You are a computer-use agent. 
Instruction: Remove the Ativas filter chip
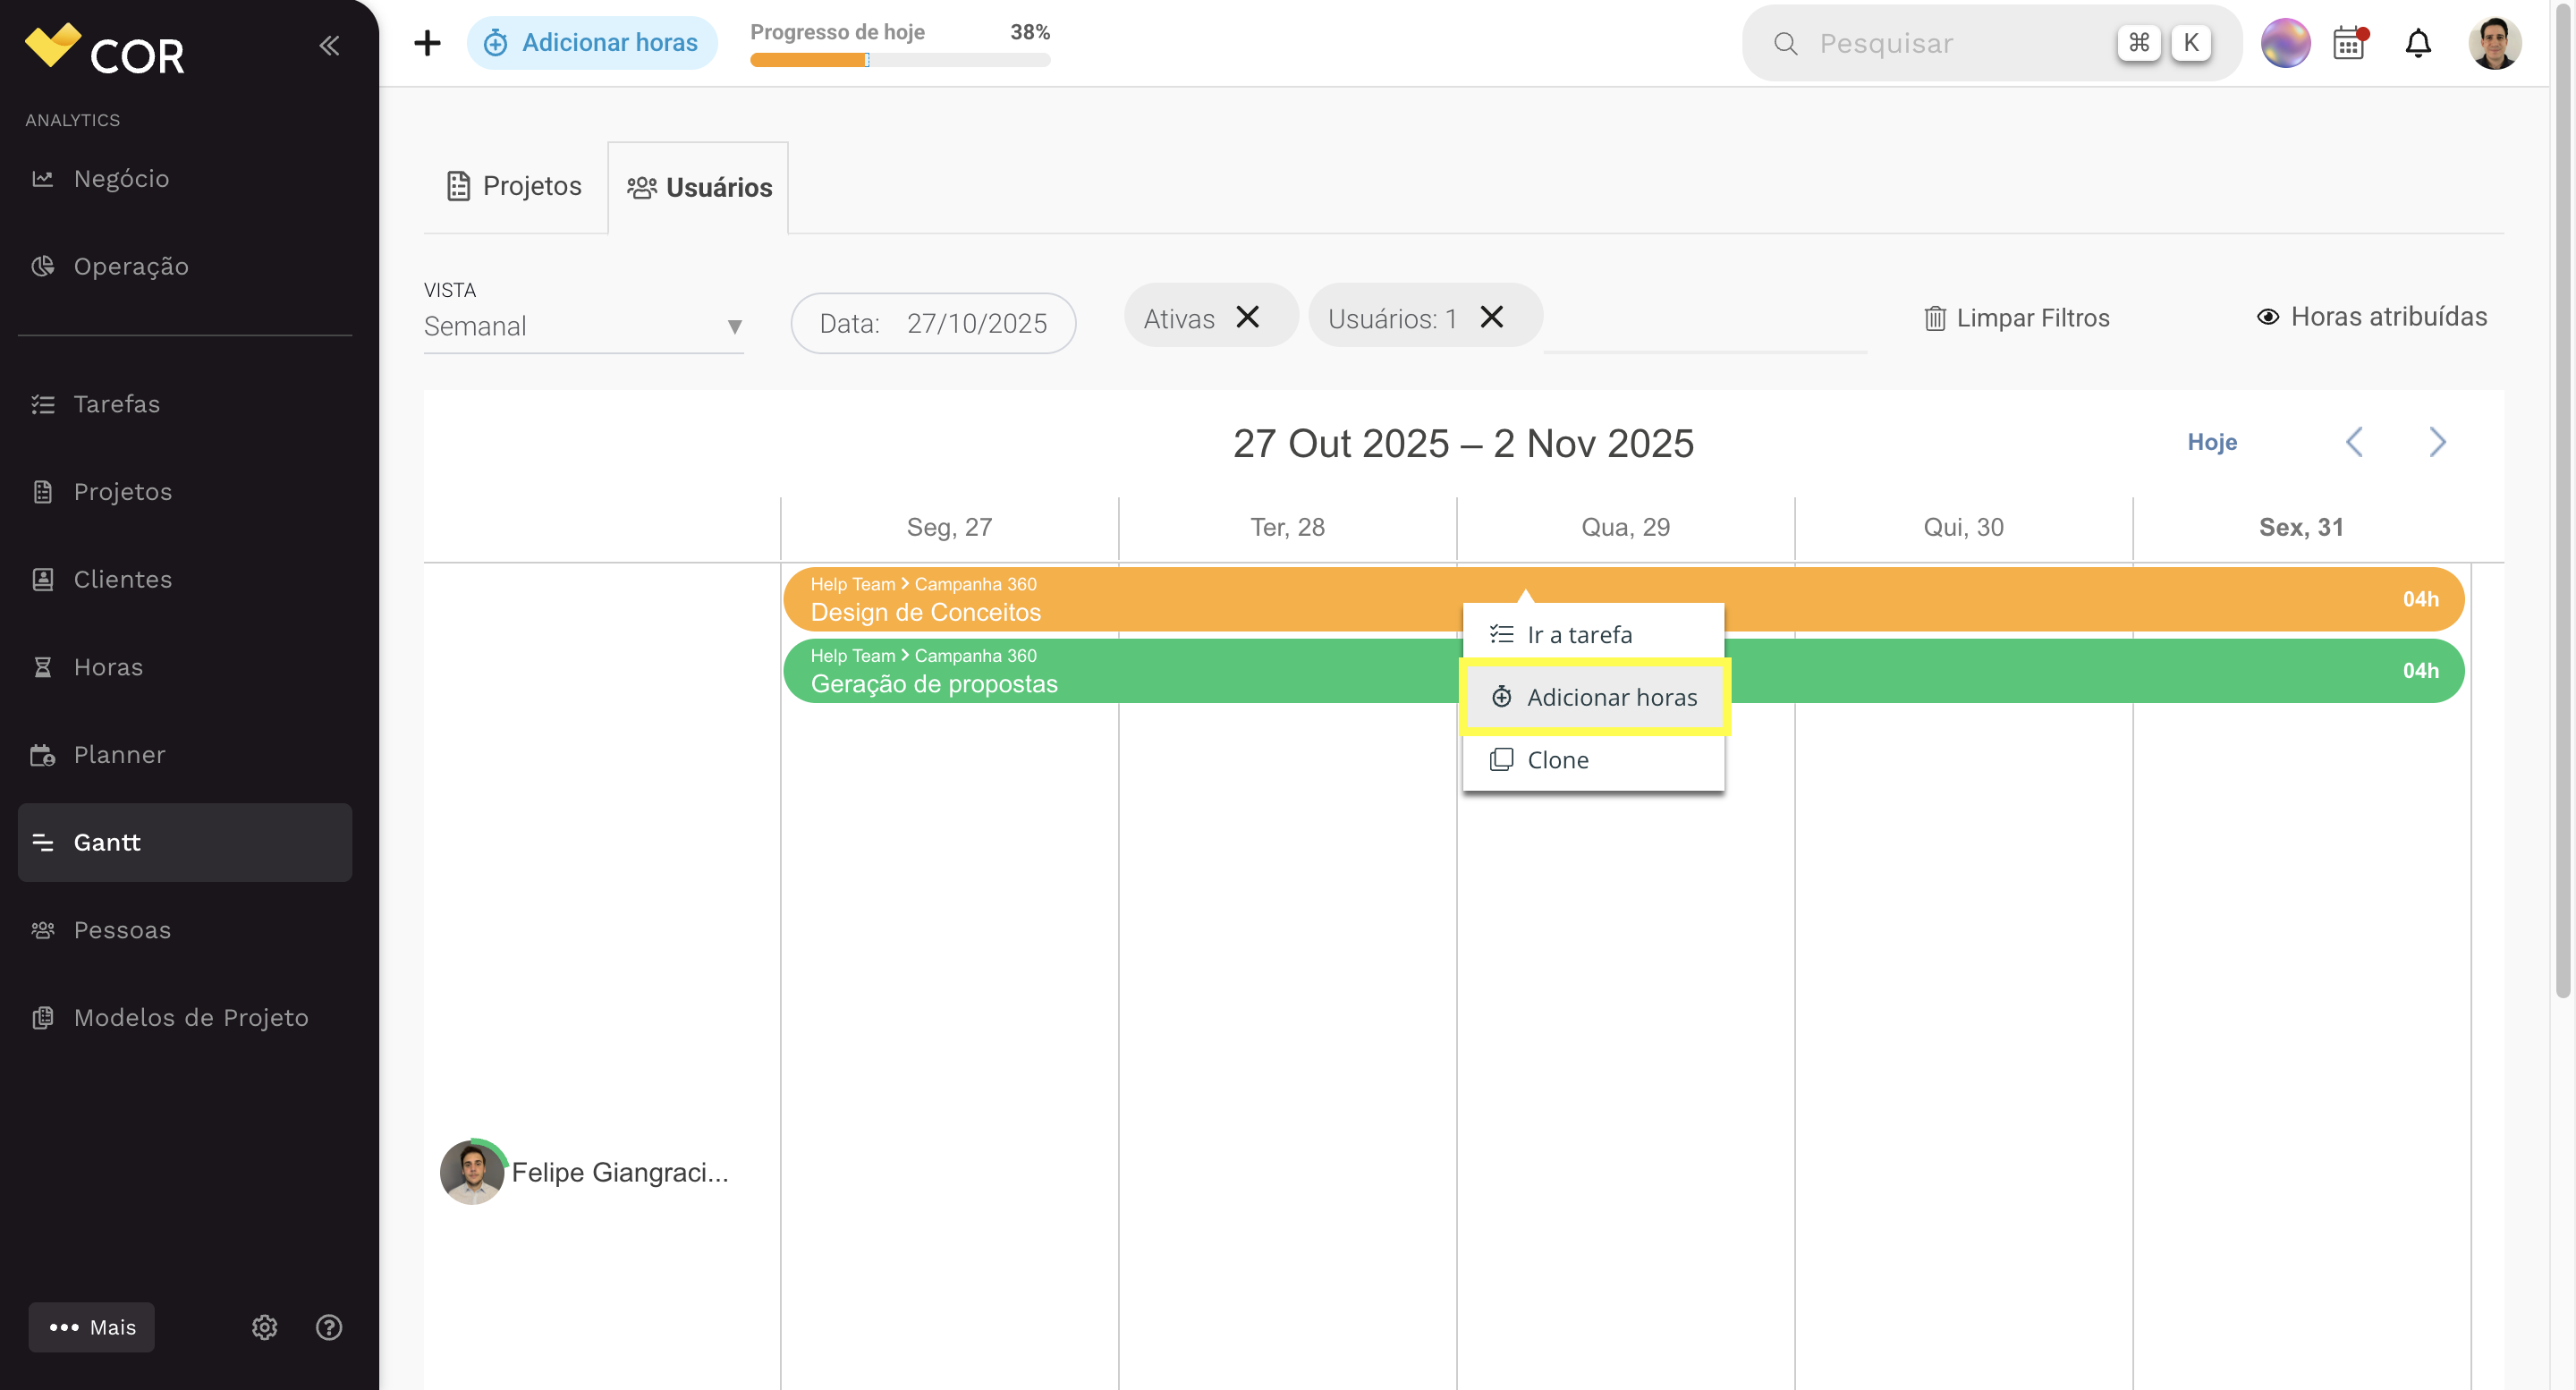pos(1247,317)
